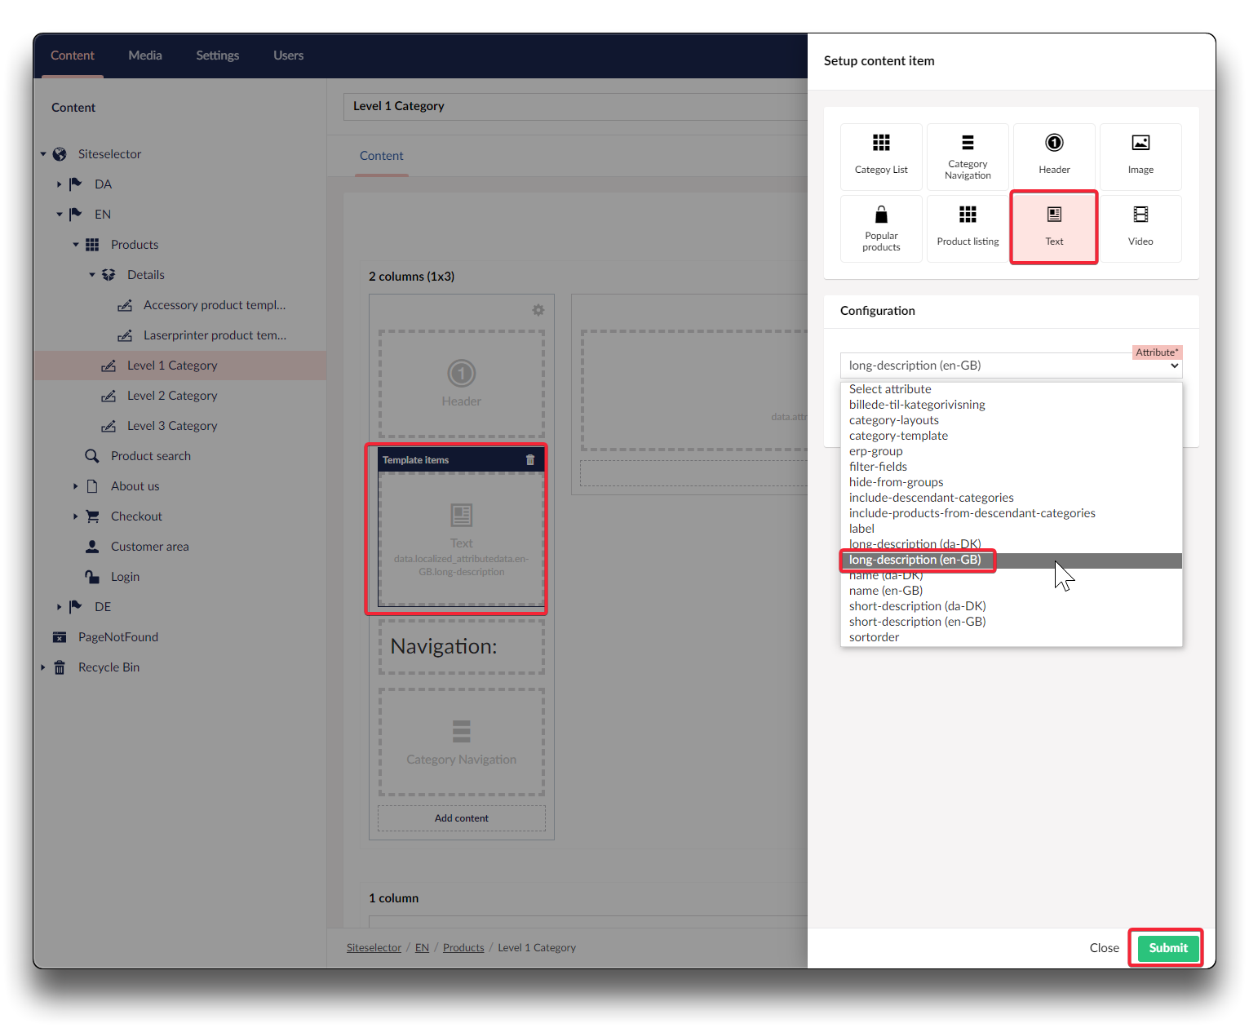
Task: Pick the Video content type tile
Action: 1140,228
